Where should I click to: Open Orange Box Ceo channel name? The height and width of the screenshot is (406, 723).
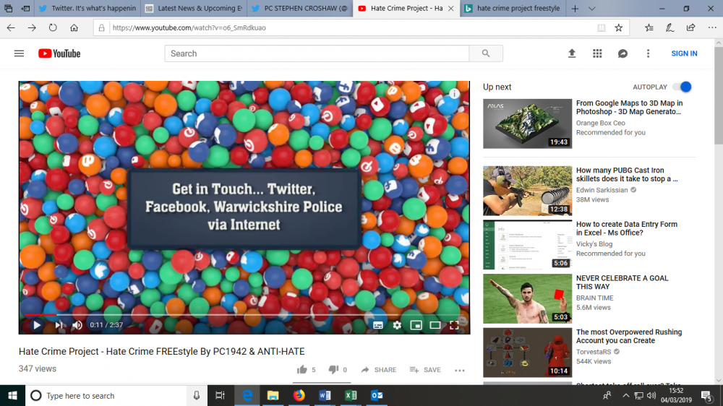click(600, 123)
